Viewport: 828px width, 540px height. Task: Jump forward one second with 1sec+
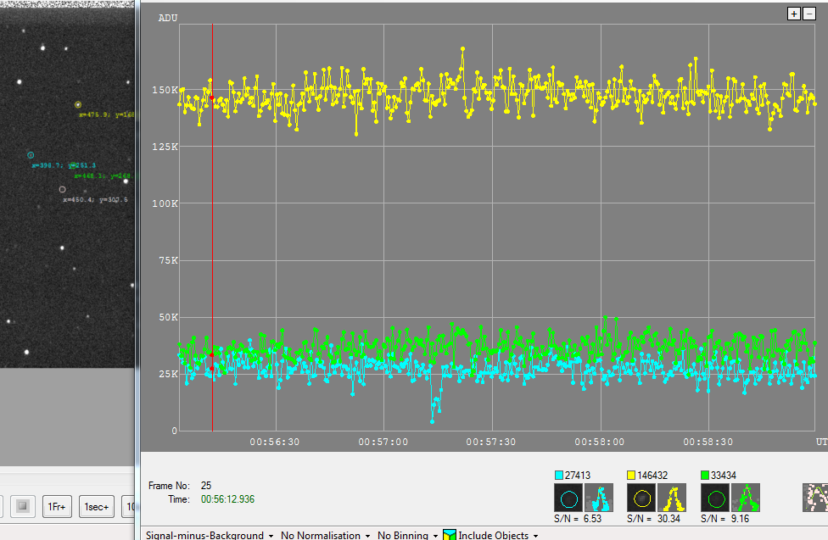[97, 507]
